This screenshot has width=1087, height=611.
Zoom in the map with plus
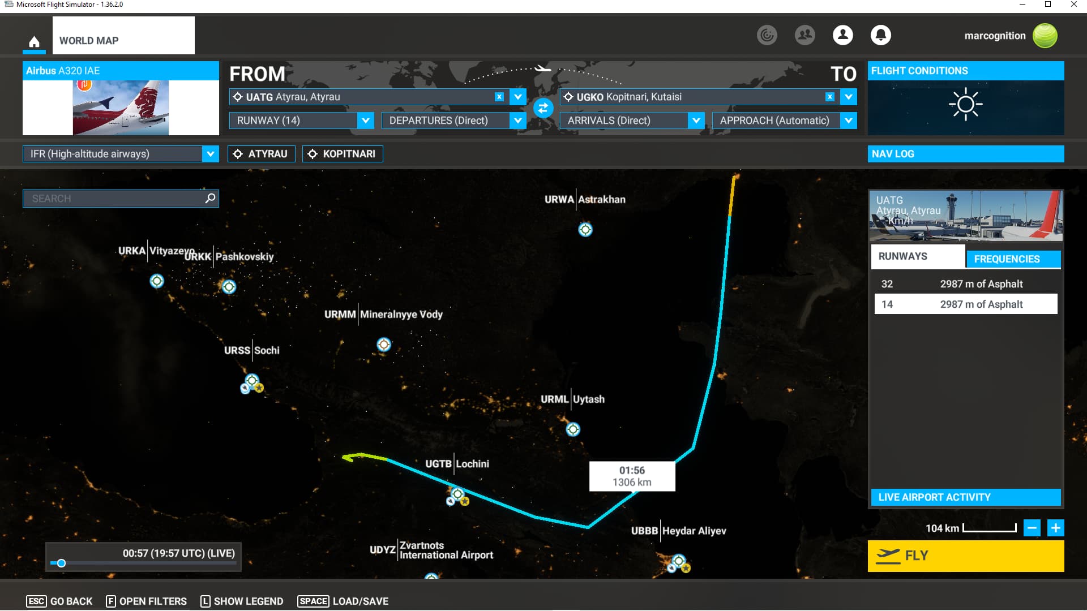tap(1055, 528)
